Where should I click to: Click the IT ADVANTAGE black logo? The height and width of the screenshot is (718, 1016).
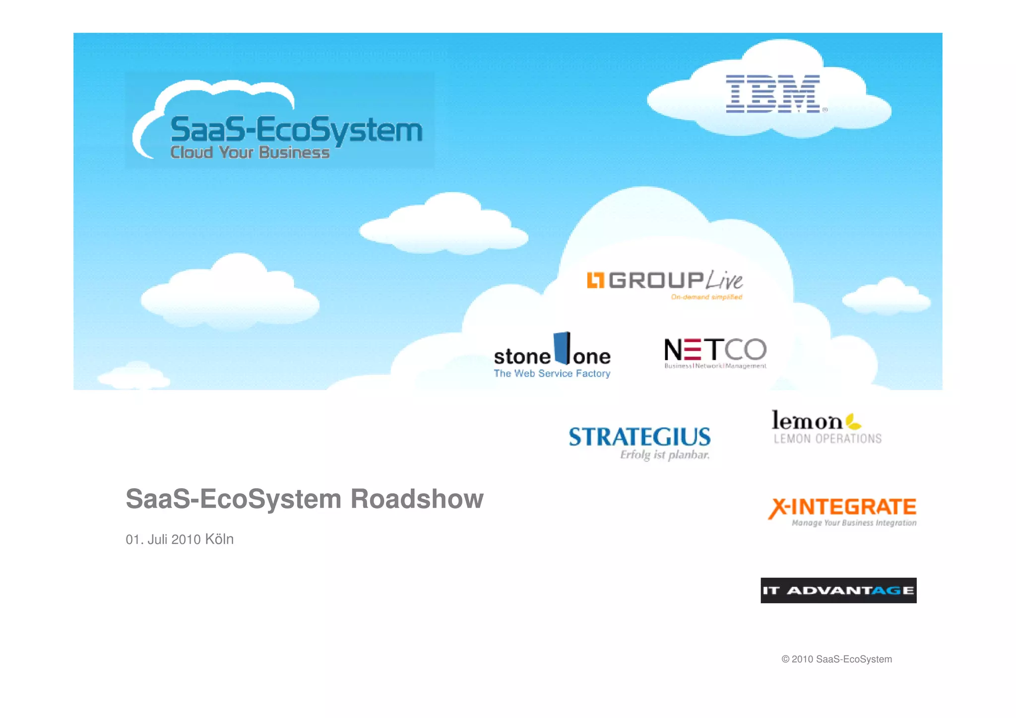[x=838, y=590]
